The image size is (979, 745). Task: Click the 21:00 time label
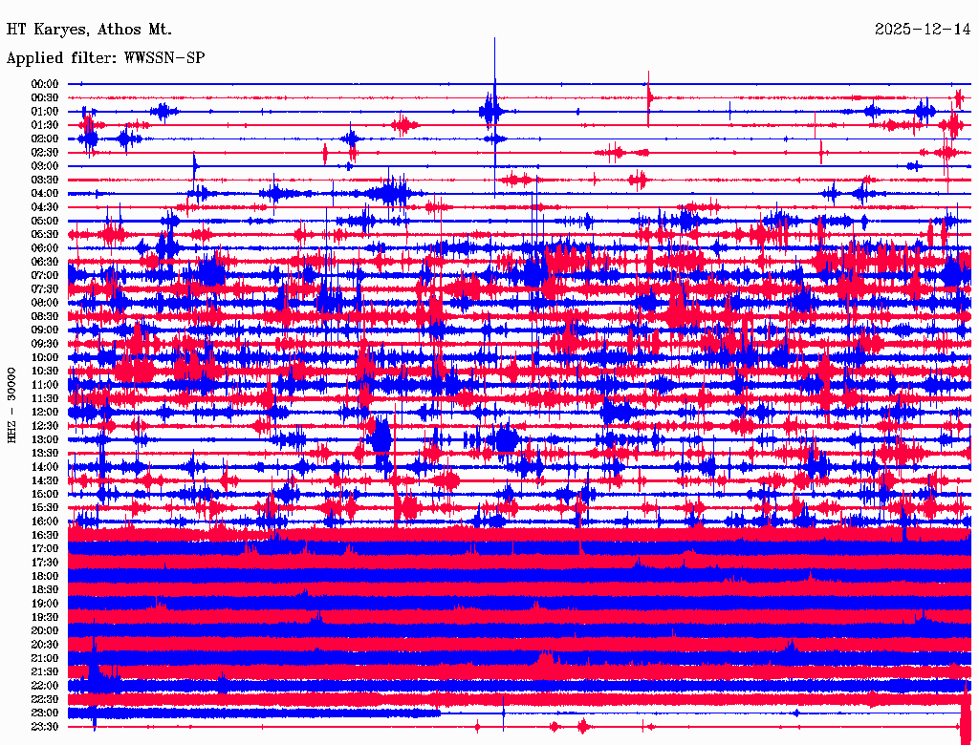(45, 658)
